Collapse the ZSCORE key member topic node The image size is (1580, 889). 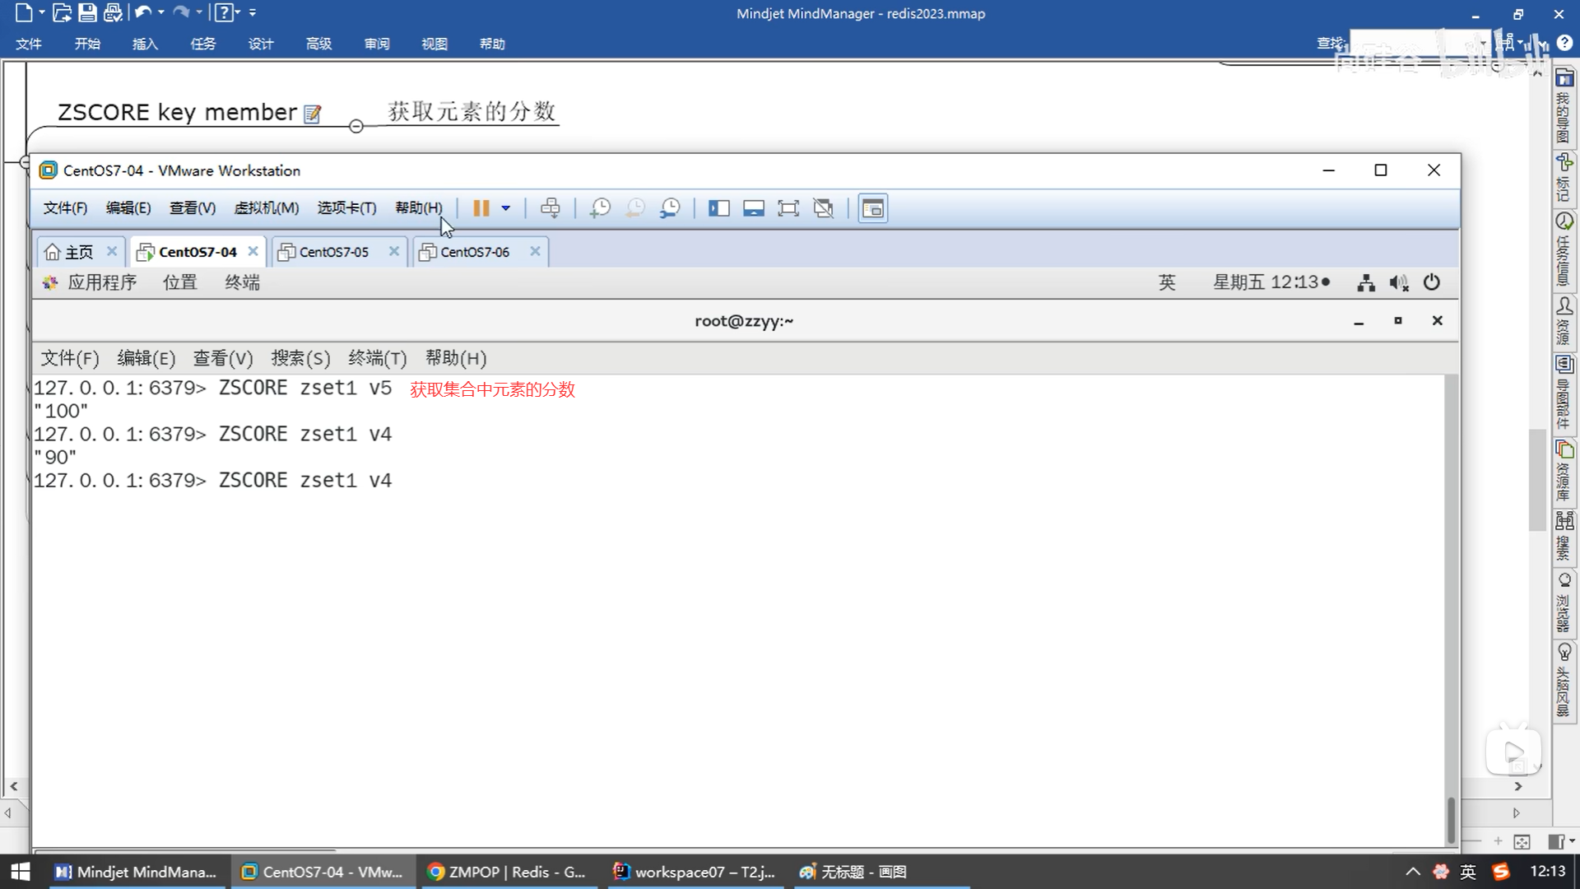click(355, 126)
